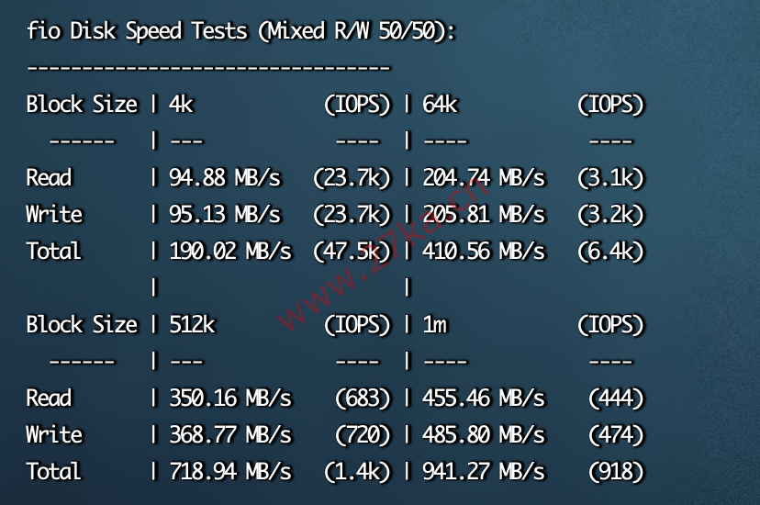The height and width of the screenshot is (505, 760).
Task: Click the fio Disk Speed Tests heading
Action: (240, 31)
